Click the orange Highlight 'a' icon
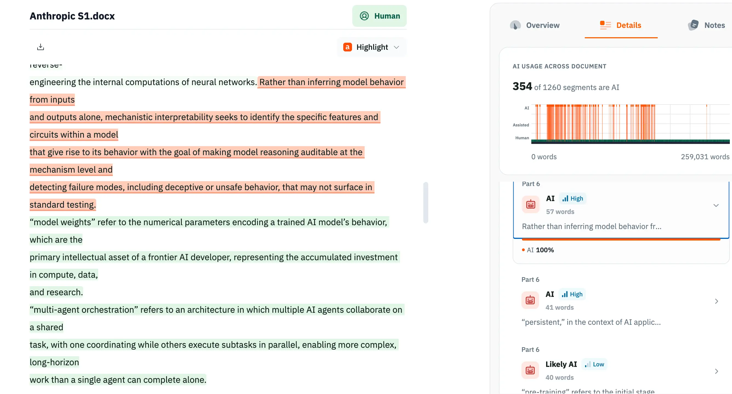 [x=347, y=47]
